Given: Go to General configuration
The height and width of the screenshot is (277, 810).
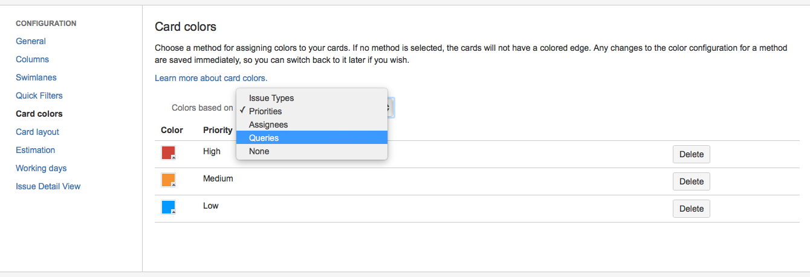Looking at the screenshot, I should pyautogui.click(x=31, y=41).
